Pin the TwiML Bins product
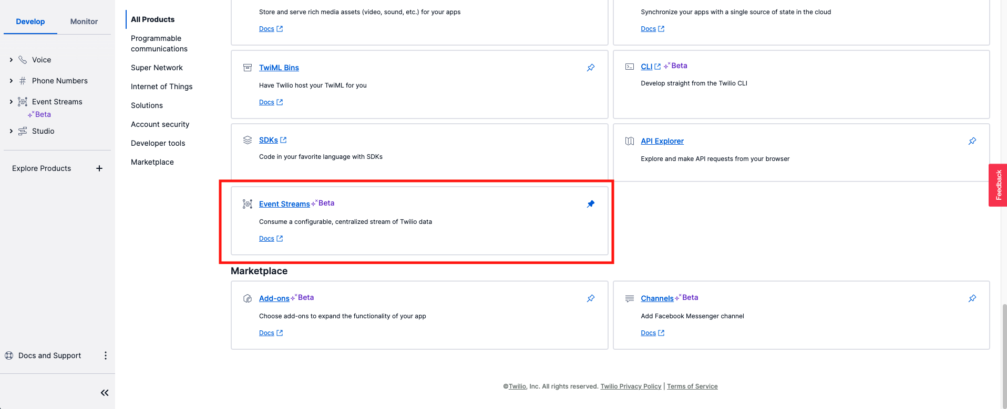 pyautogui.click(x=591, y=68)
